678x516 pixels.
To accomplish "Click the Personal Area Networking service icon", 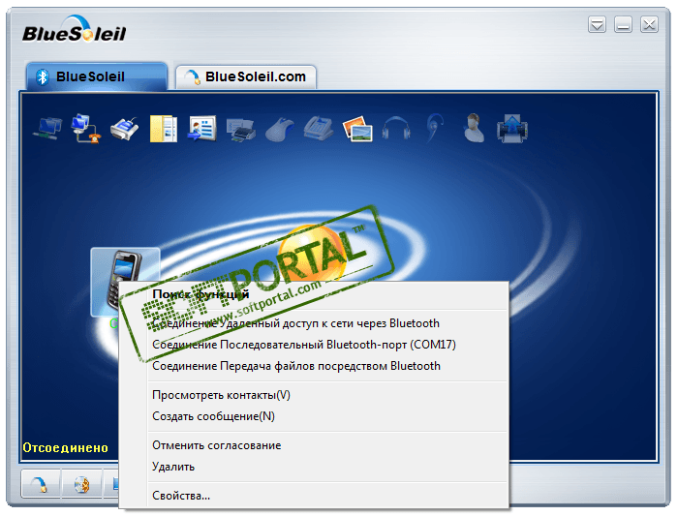I will coord(47,129).
